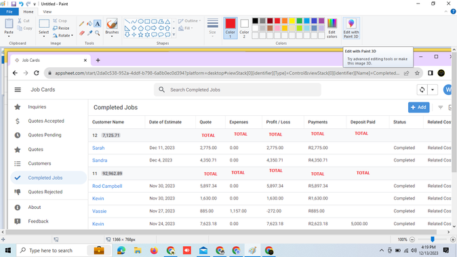
Task: Open the Paste dropdown arrow
Action: [9, 36]
